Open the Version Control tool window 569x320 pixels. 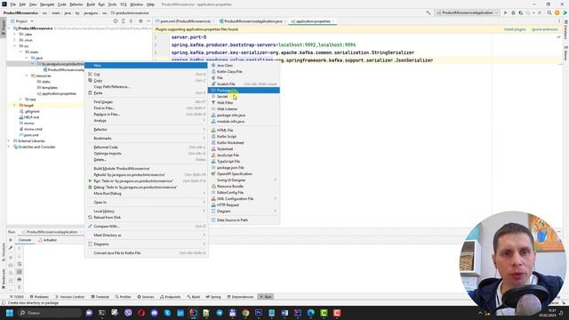69,297
